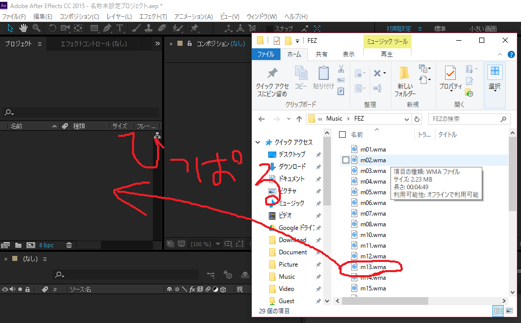Expand the Select dropdown in Explorer ribbon
This screenshot has height=323, width=521.
click(x=495, y=85)
